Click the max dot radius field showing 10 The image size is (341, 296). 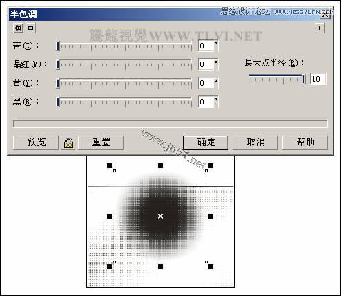click(318, 79)
